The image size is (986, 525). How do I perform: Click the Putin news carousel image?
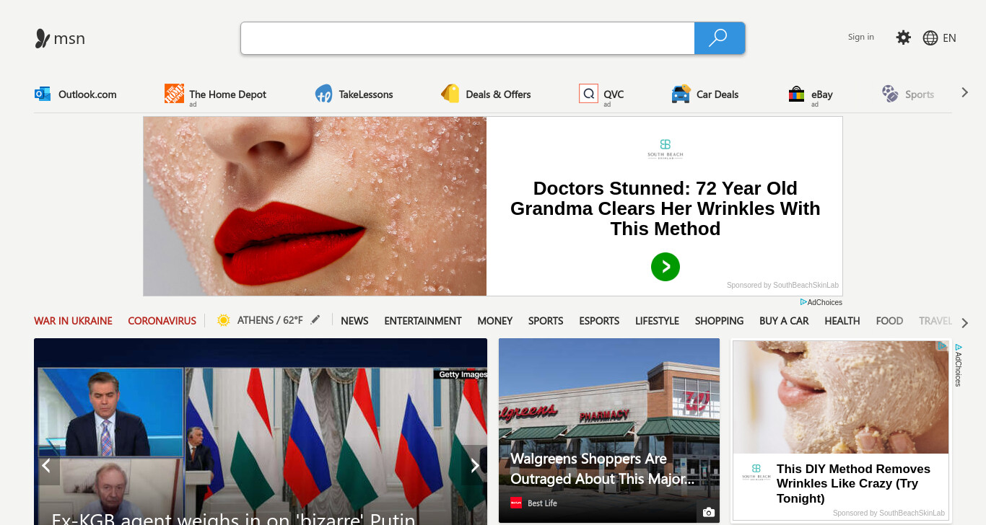pos(261,431)
